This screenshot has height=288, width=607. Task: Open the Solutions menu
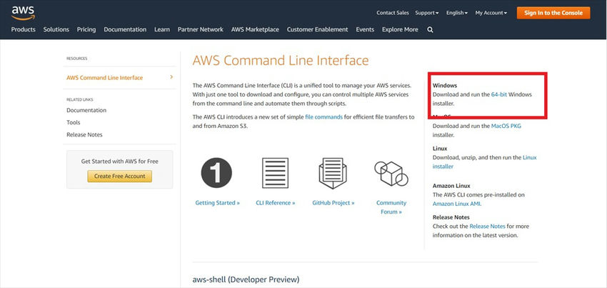56,29
